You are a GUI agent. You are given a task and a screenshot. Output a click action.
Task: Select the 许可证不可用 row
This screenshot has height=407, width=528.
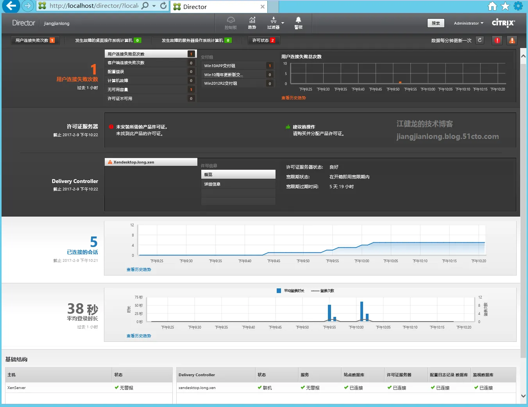(150, 98)
